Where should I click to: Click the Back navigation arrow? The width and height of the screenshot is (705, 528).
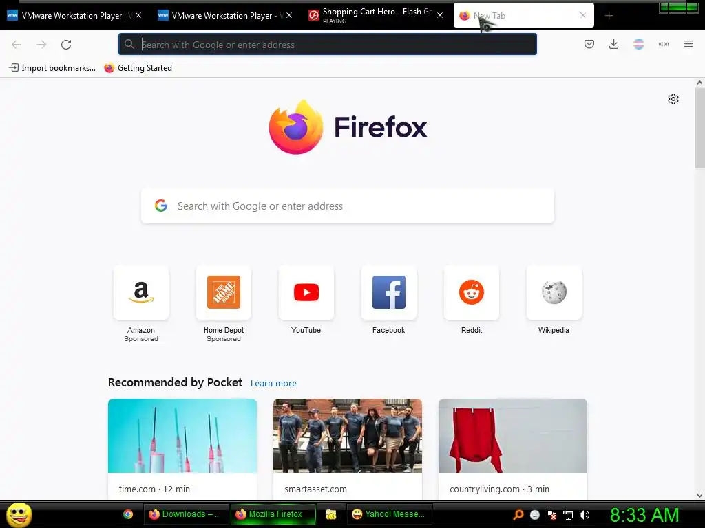pyautogui.click(x=17, y=45)
